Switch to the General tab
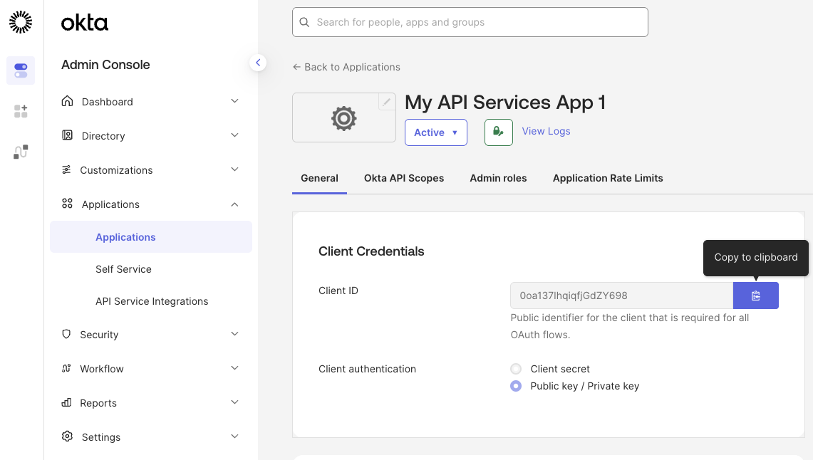Screen dimensions: 813x460 tap(319, 178)
